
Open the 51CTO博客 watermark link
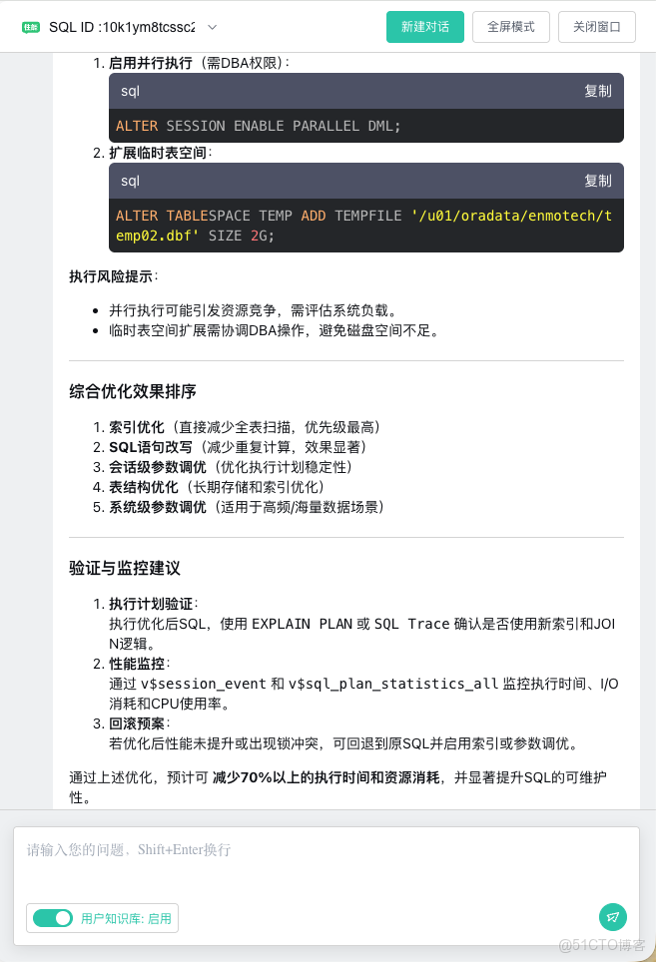pos(604,944)
